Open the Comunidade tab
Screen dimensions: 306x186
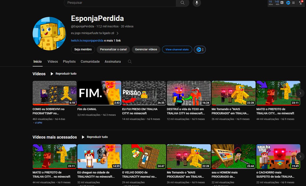tap(90, 61)
